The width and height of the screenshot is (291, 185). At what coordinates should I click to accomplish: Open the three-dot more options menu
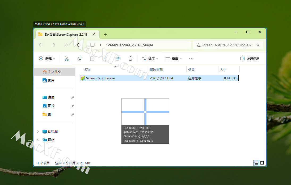(191, 59)
